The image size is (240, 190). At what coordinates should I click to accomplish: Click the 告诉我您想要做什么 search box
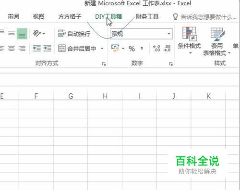pos(208,17)
